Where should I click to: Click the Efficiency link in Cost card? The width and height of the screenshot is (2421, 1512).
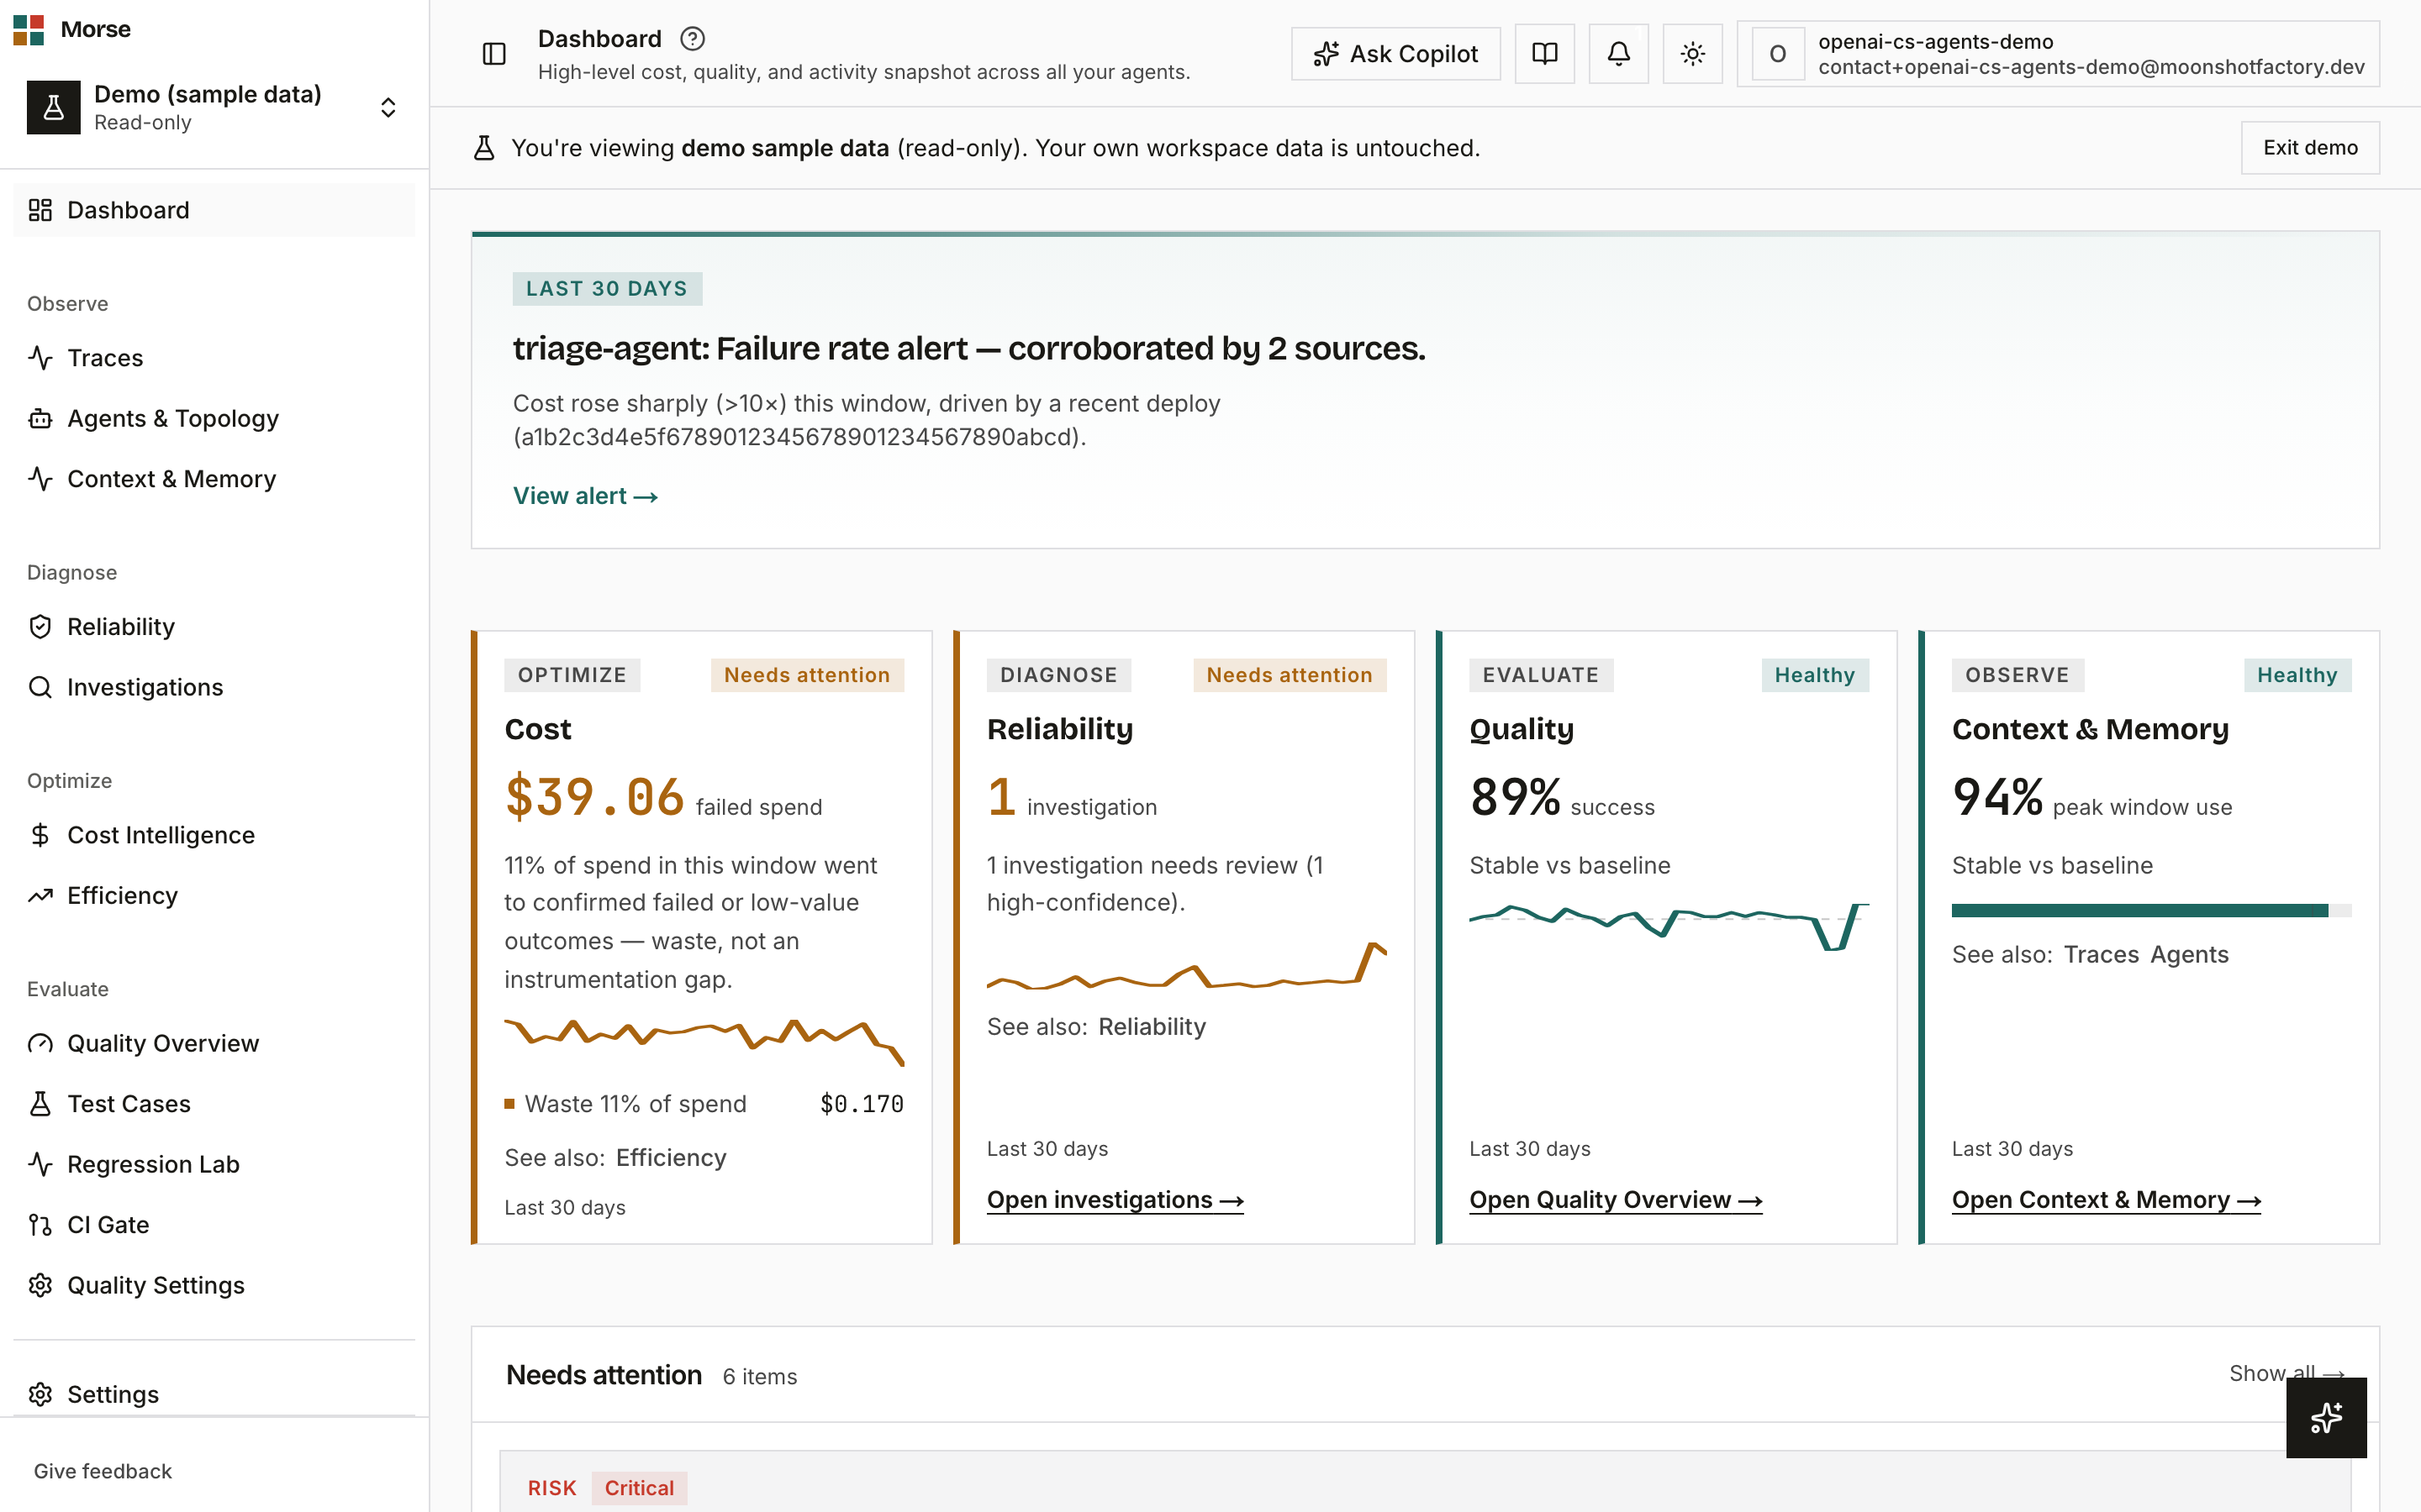point(672,1158)
